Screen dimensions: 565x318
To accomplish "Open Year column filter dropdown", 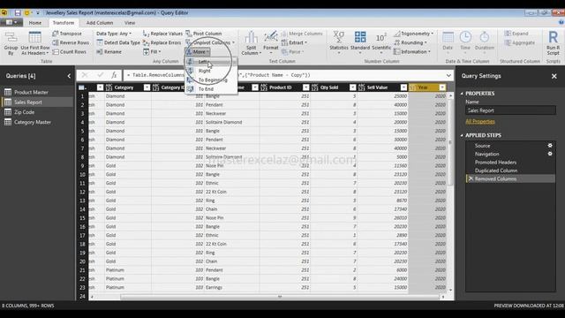I will click(x=442, y=87).
